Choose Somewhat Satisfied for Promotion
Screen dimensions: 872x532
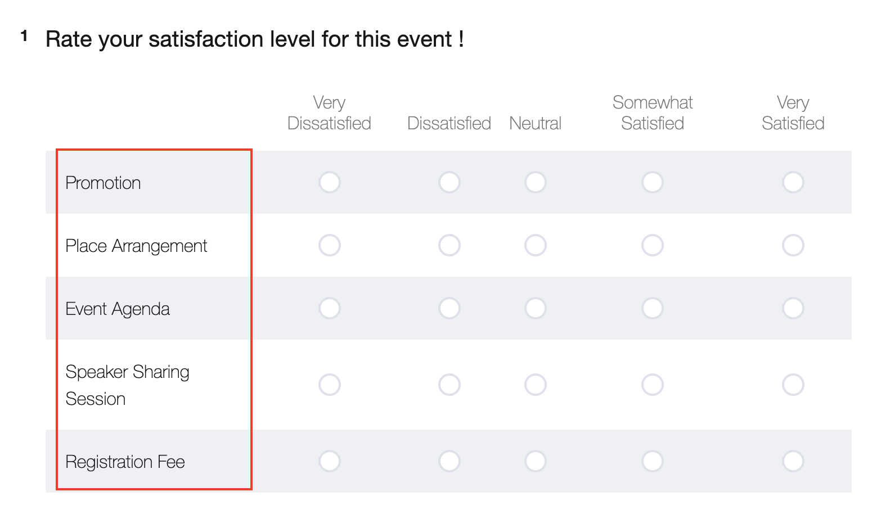652,182
